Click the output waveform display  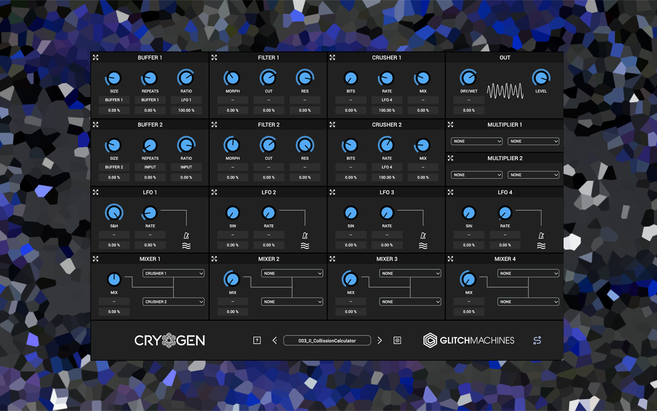[505, 91]
